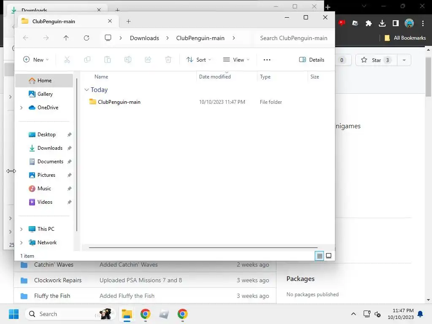Click chevron between Downloads and ClubPenguin-main
The height and width of the screenshot is (324, 432).
click(x=167, y=38)
